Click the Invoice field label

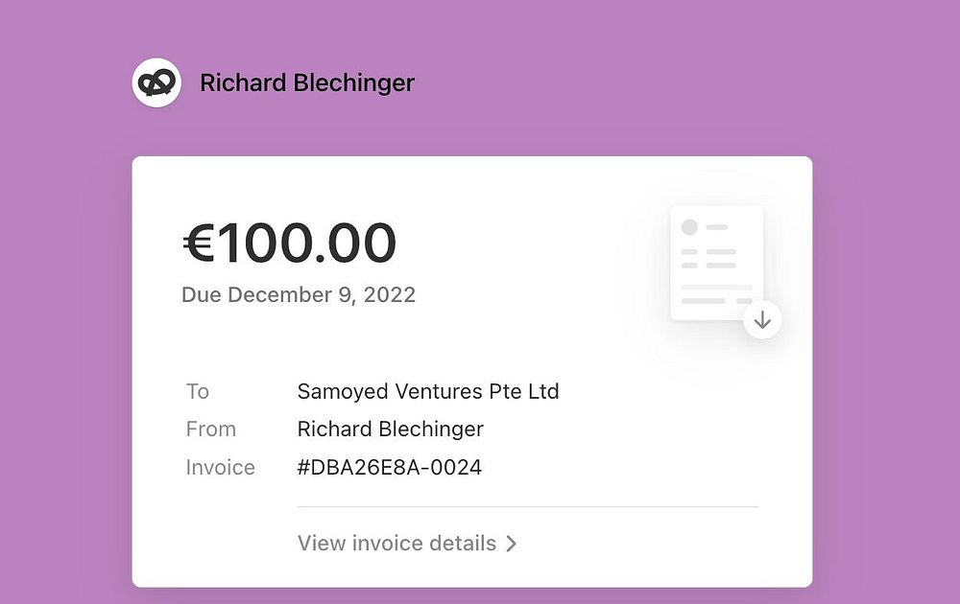(220, 467)
